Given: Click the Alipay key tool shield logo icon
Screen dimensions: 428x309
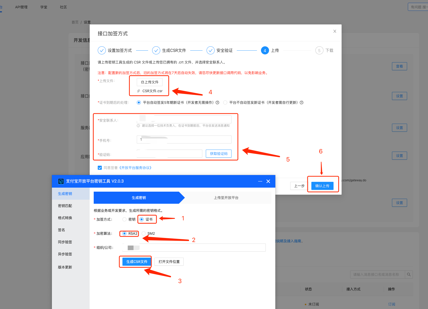Looking at the screenshot, I should 61,181.
